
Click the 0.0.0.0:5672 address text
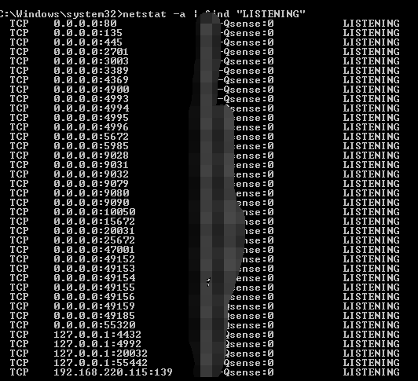[91, 137]
